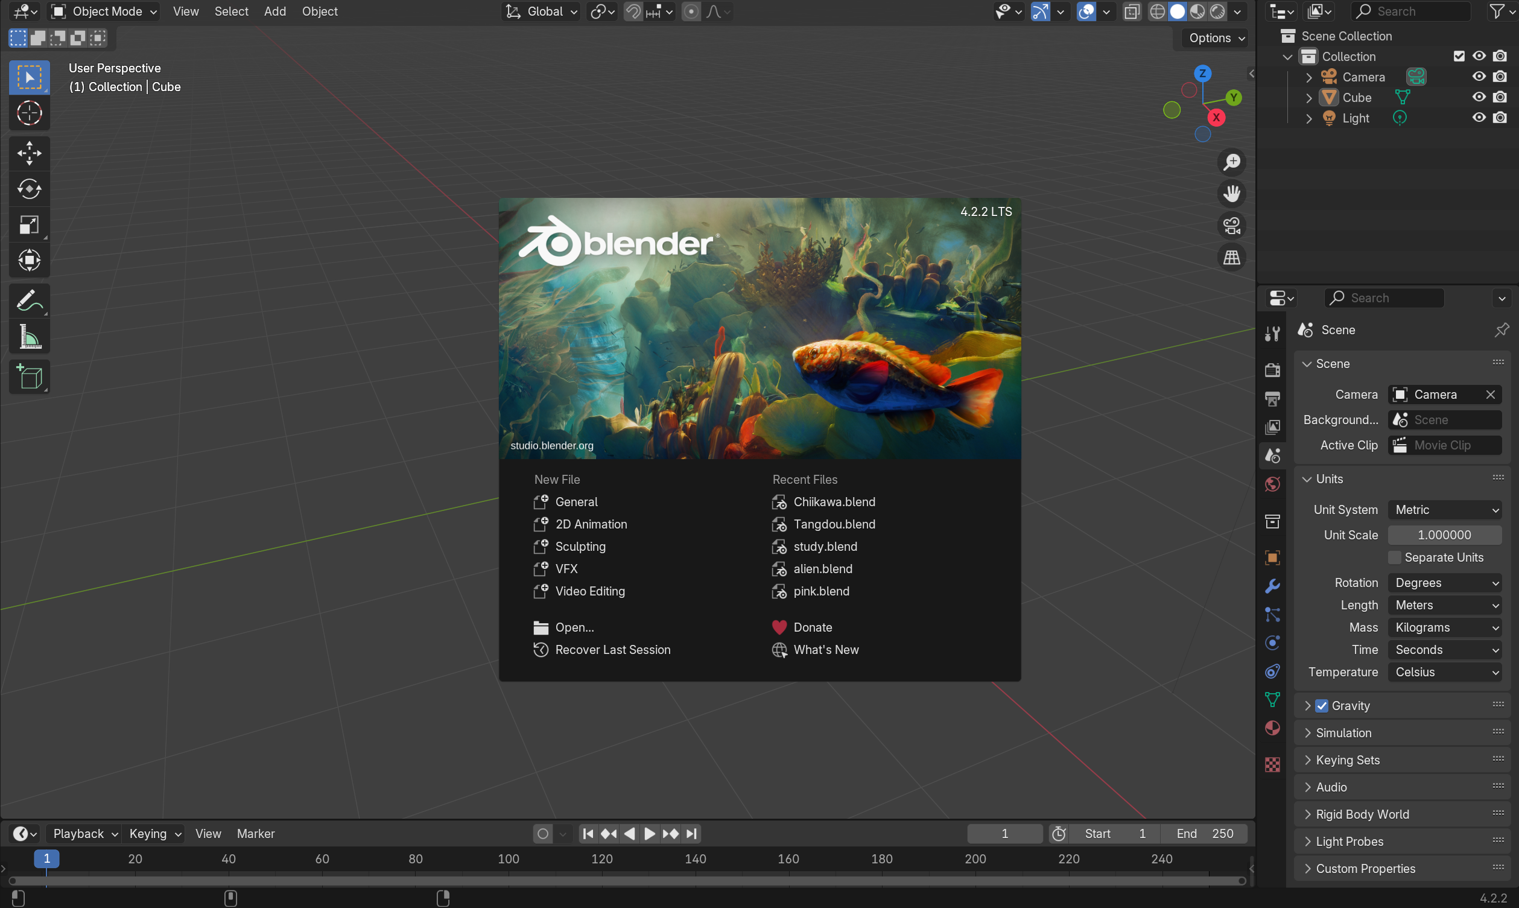Click timeline horizontal scrollbar
The image size is (1519, 908).
coord(627,881)
